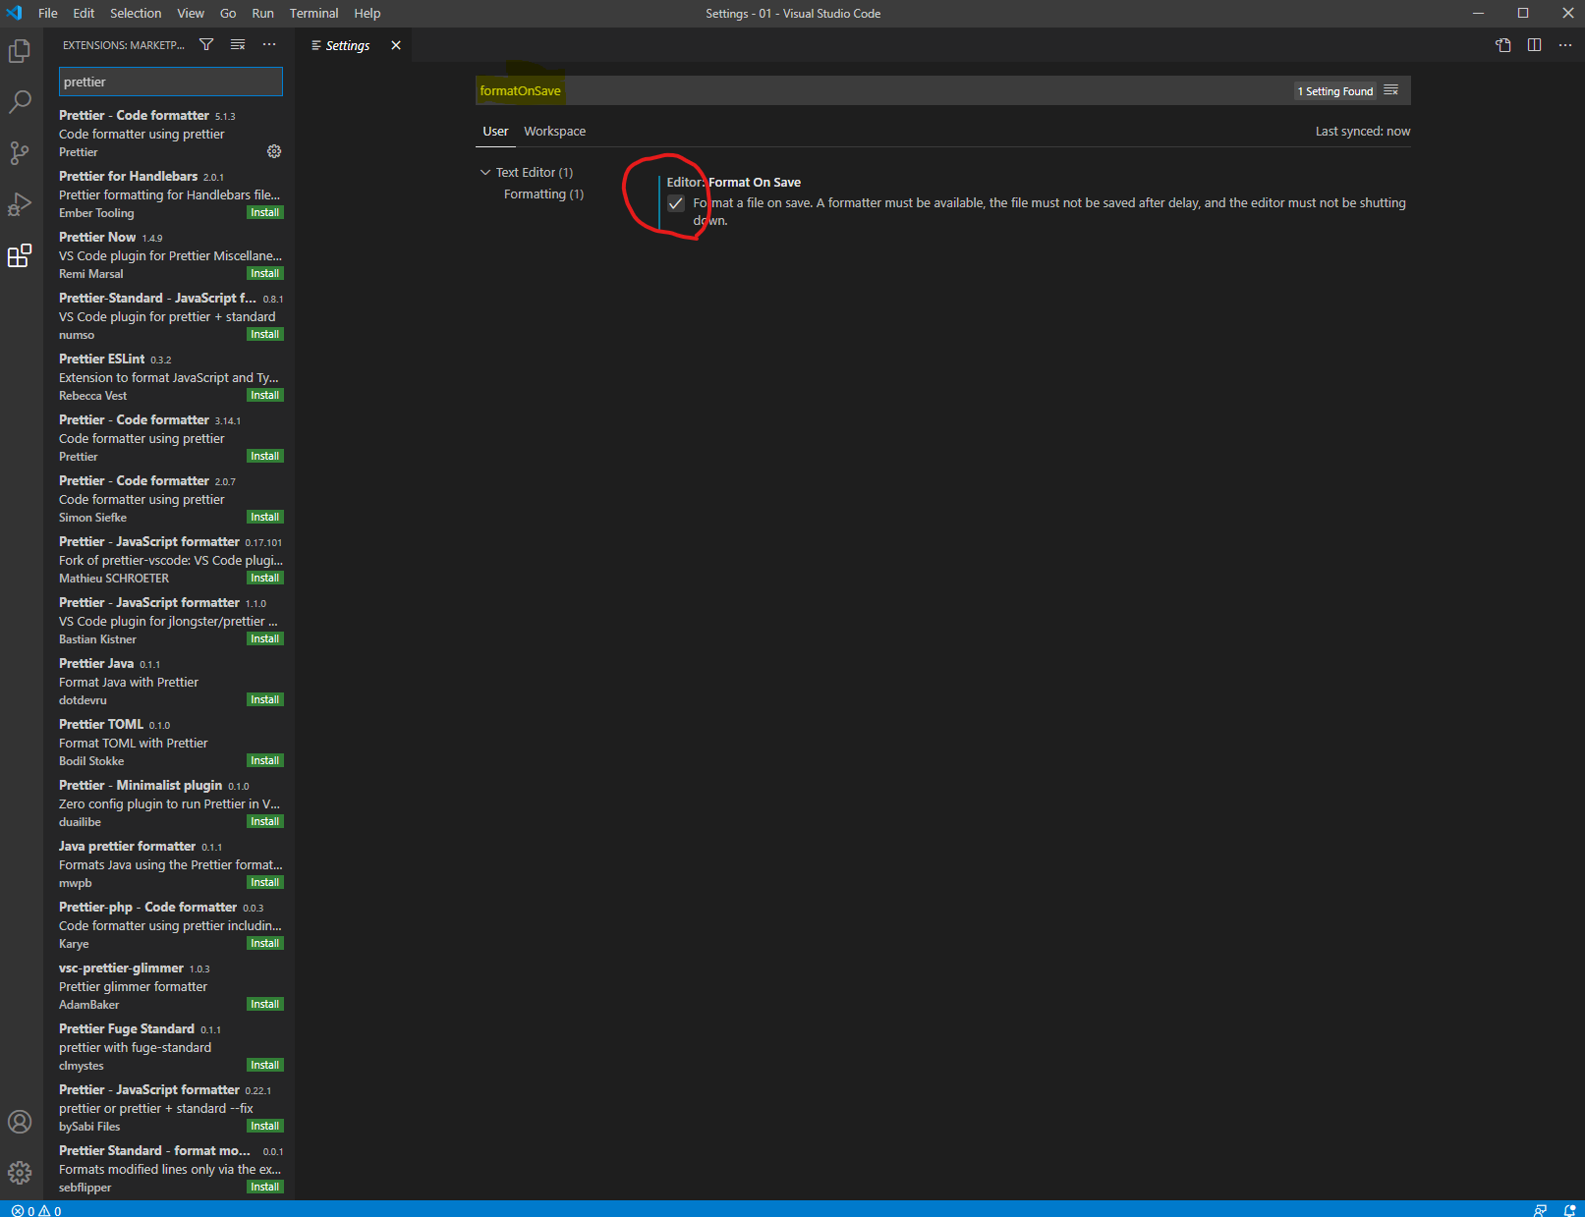Open notifications bell in status bar

click(1569, 1210)
